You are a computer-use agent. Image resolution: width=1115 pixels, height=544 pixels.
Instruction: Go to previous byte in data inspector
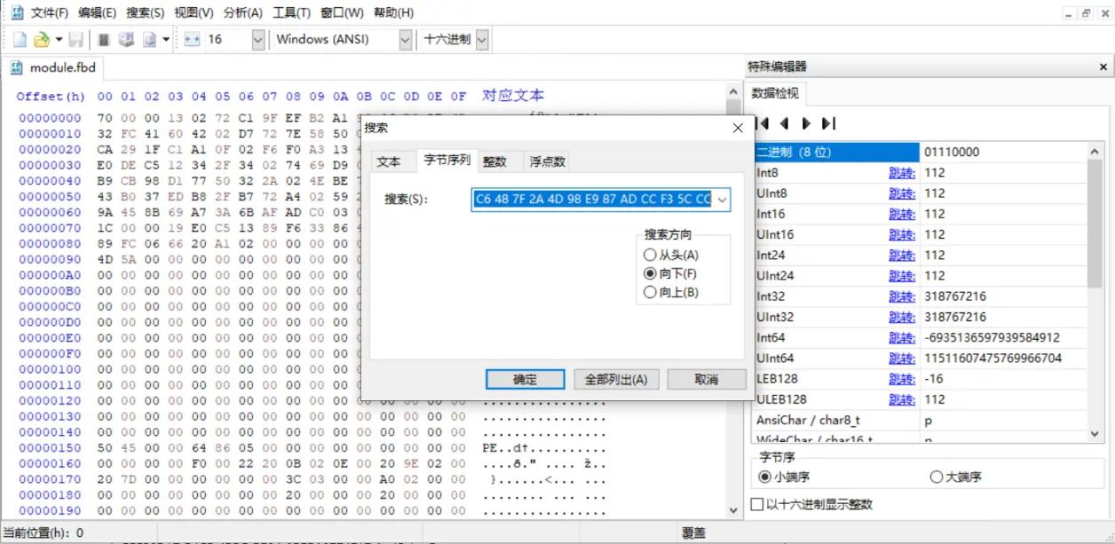pyautogui.click(x=784, y=123)
